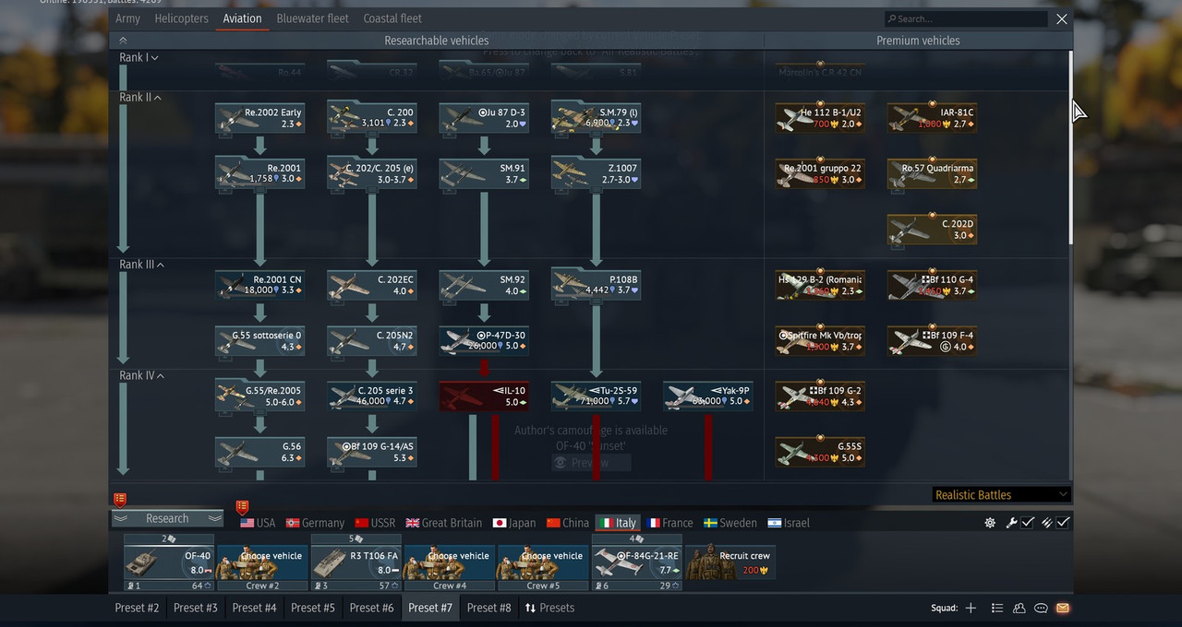Select the Bf 109 G-14/AS card
This screenshot has height=627, width=1182.
(x=371, y=452)
